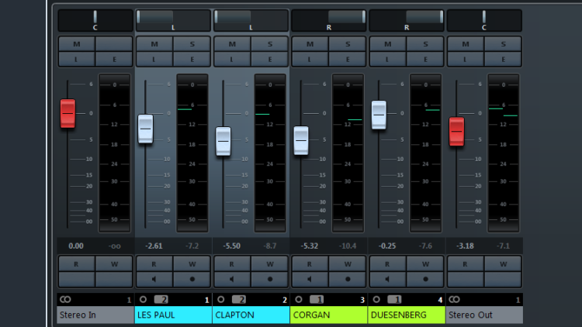582x327 pixels.
Task: Arm record on CLAPTON channel
Action: tap(270, 279)
